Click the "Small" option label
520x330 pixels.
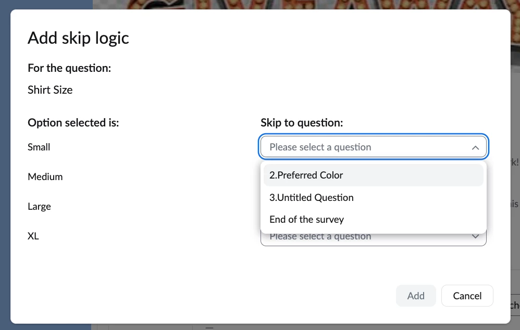[39, 147]
